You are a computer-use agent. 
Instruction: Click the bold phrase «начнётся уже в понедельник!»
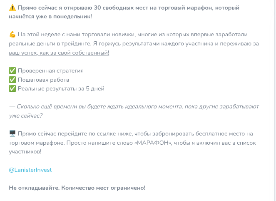[50, 17]
